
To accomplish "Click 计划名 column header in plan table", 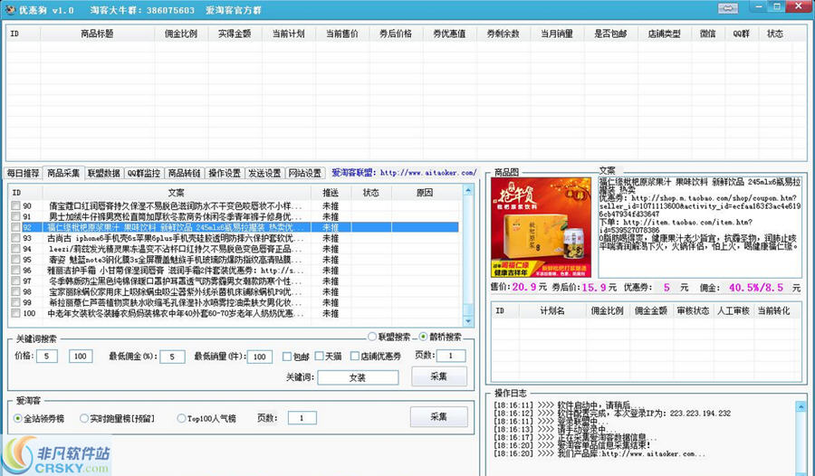I will click(552, 310).
